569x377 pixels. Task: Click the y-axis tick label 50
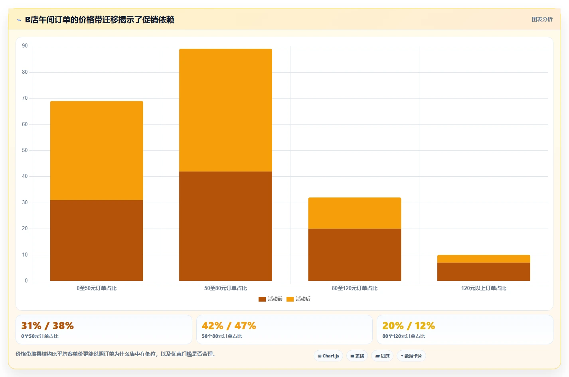25,150
